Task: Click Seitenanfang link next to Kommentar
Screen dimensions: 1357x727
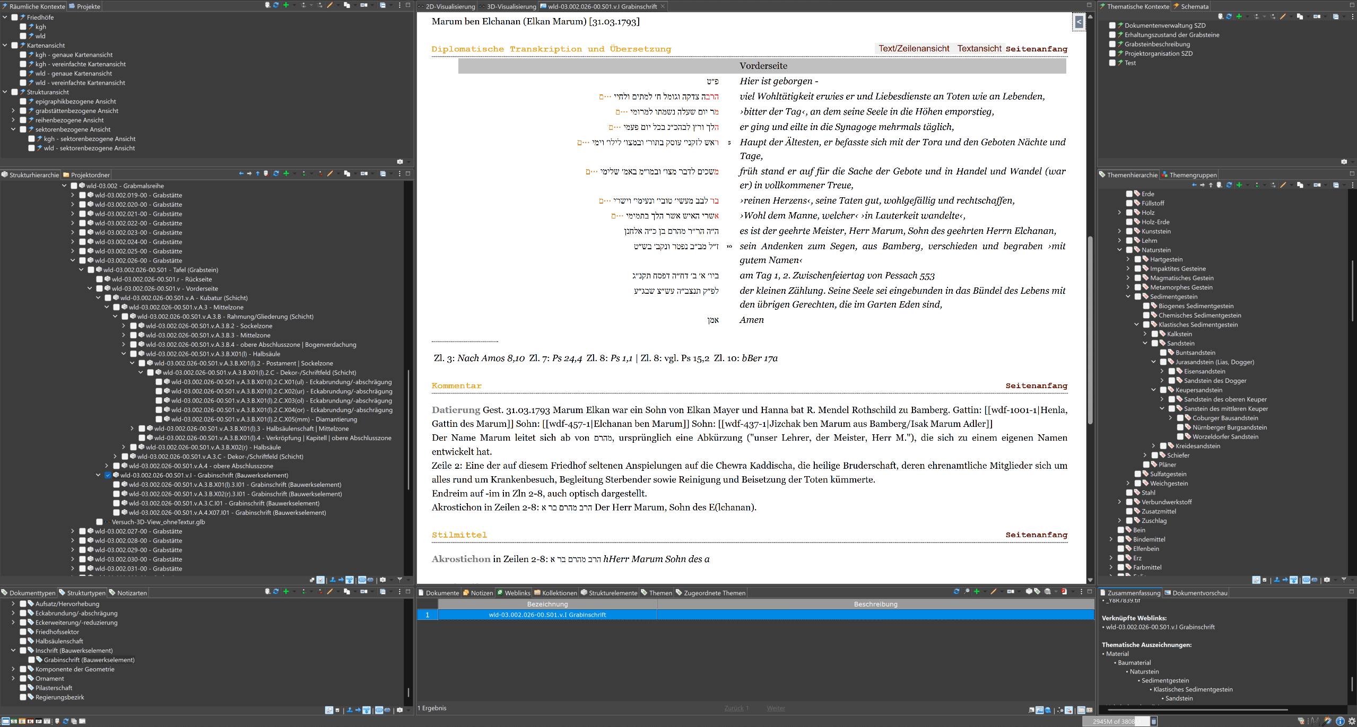Action: 1036,386
